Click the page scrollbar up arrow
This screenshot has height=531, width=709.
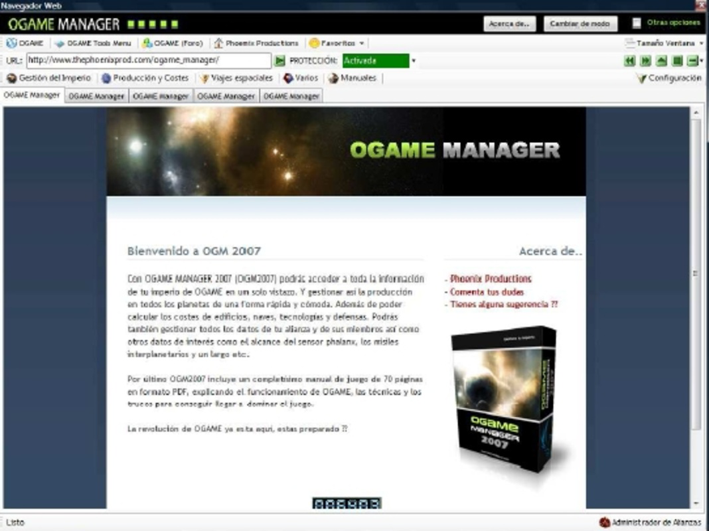pos(696,113)
